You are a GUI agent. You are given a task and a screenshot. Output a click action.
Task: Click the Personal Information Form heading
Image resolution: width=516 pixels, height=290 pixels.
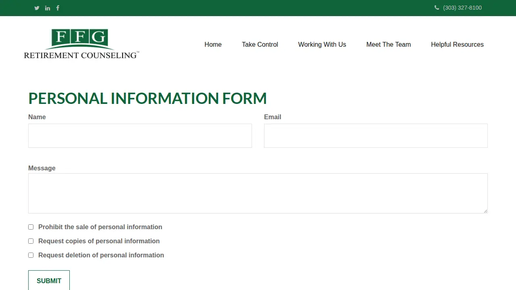tap(148, 98)
